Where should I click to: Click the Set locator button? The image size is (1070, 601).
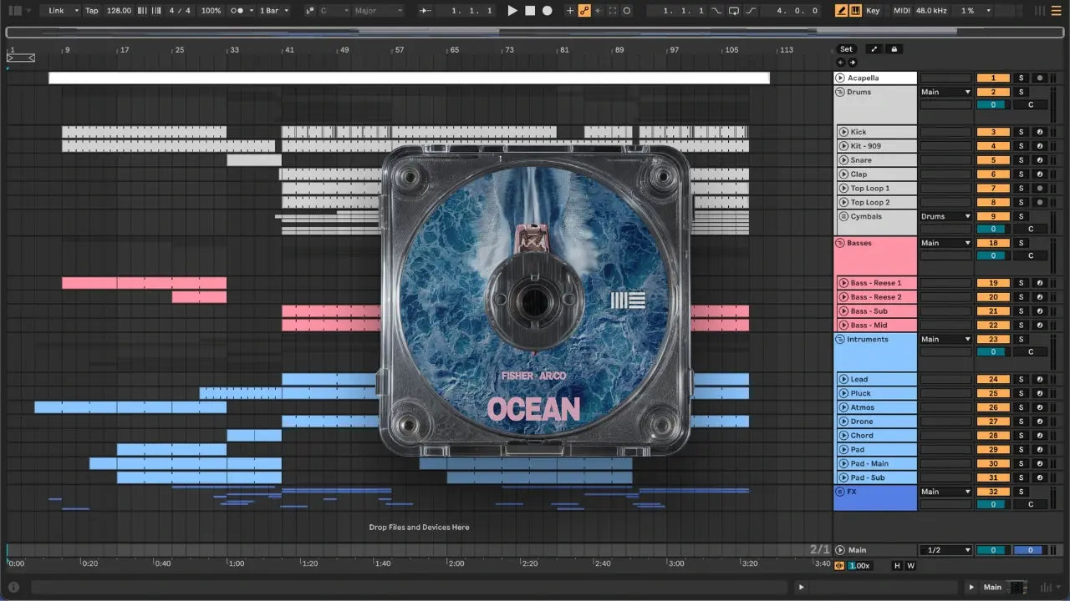(847, 49)
